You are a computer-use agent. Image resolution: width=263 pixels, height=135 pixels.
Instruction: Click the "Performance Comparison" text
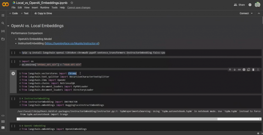click(27, 33)
